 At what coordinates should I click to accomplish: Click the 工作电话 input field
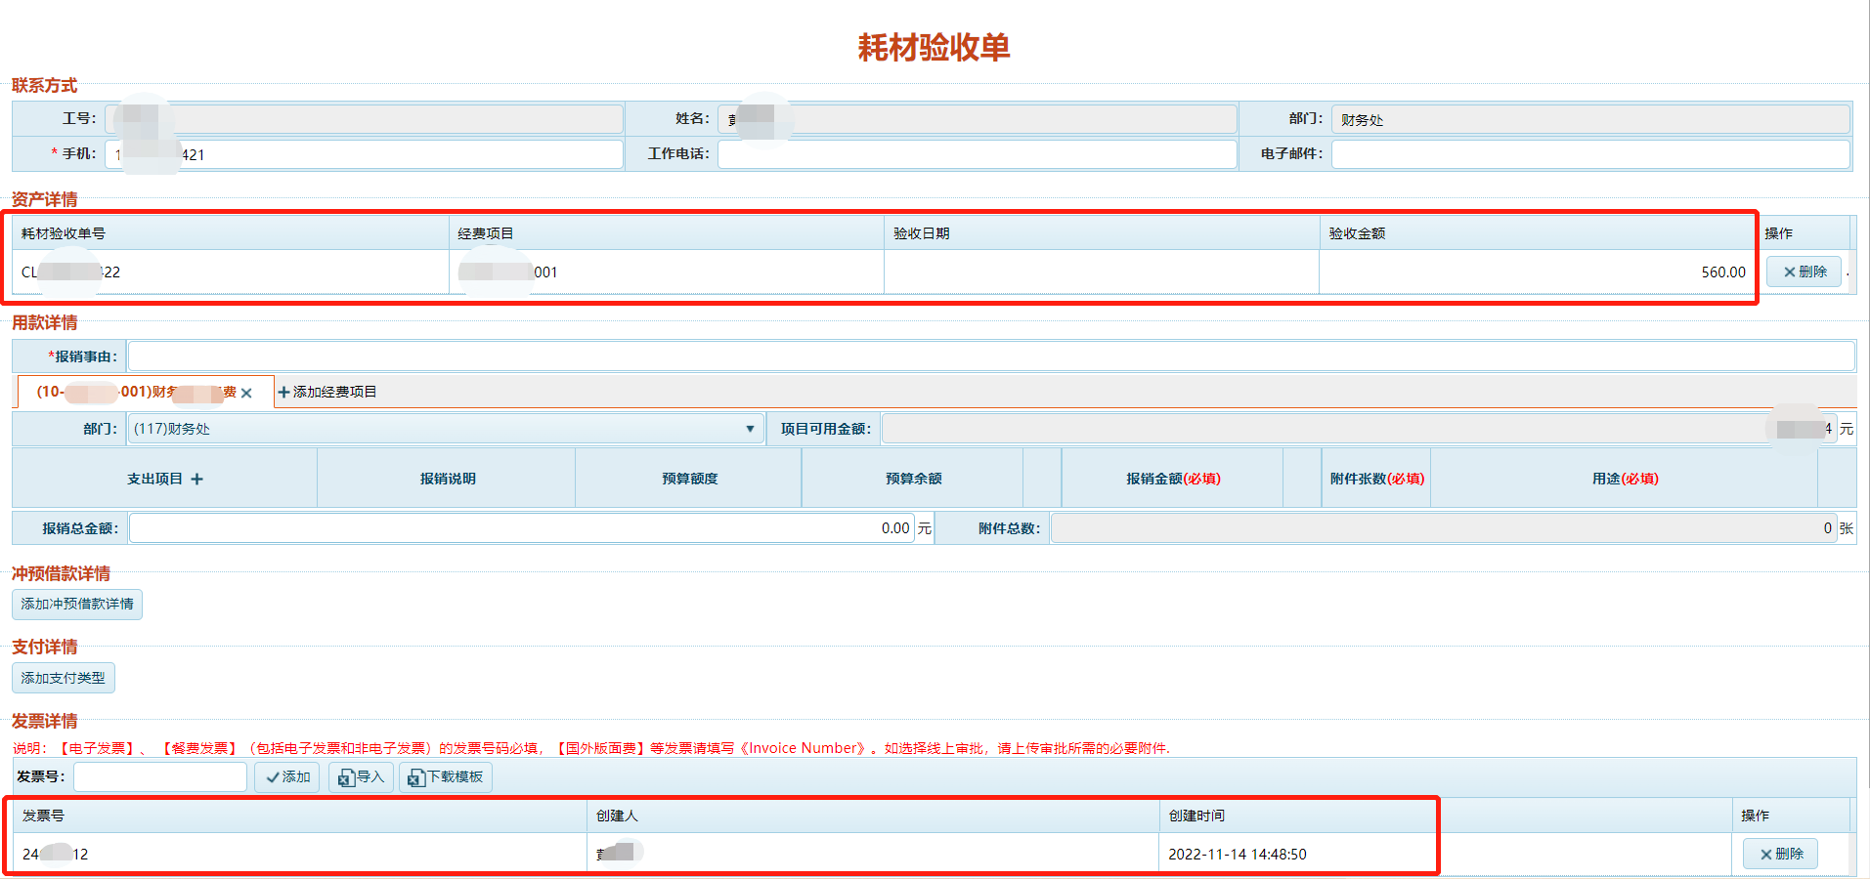tap(977, 154)
